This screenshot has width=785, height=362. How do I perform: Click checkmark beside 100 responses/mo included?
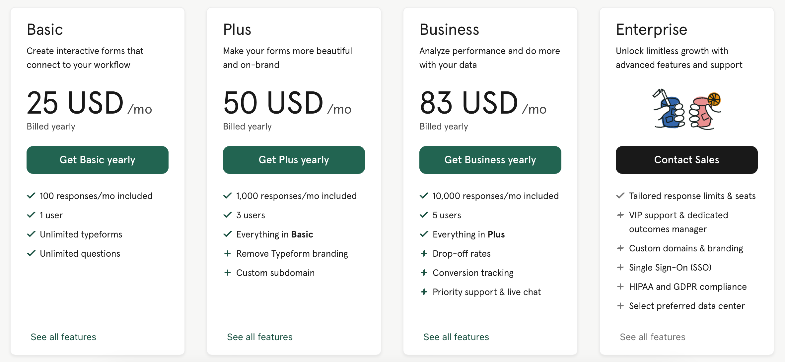coord(31,196)
